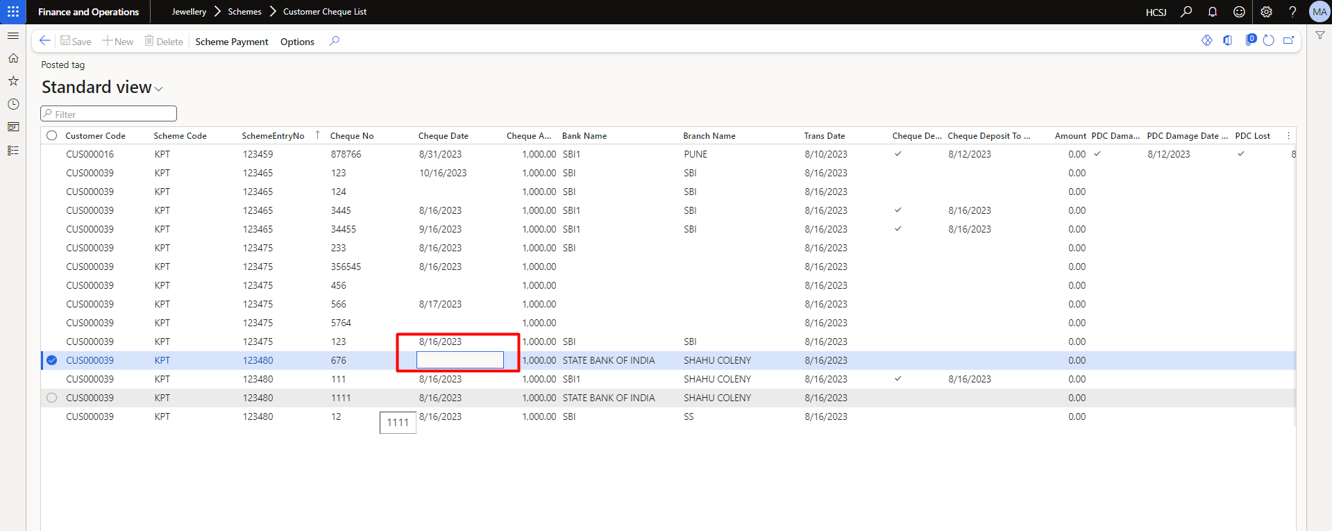Open grid options vertical dots

[1288, 136]
